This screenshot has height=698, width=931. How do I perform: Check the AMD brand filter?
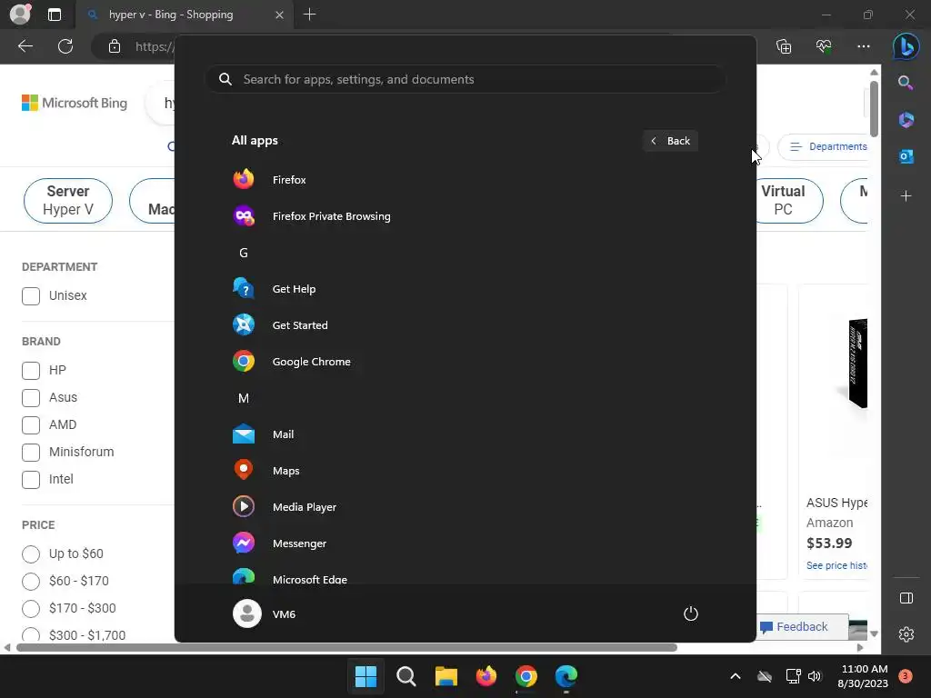pyautogui.click(x=31, y=425)
